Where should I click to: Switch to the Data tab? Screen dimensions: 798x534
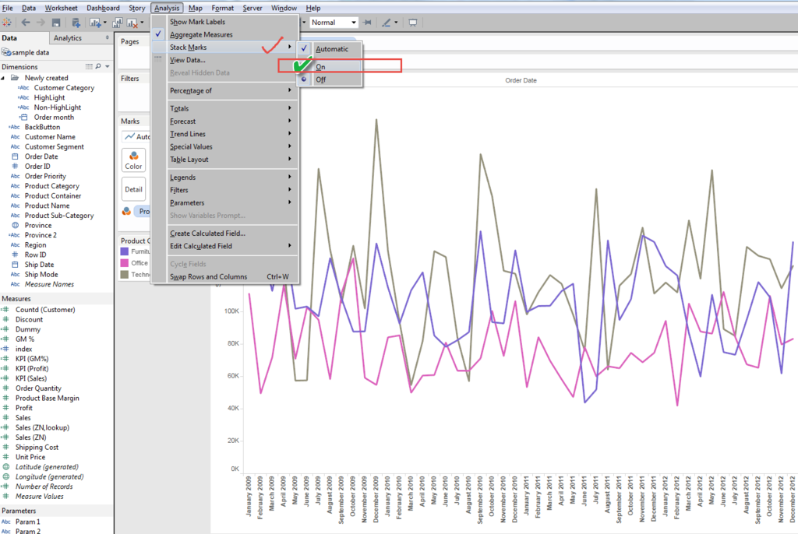click(x=9, y=38)
